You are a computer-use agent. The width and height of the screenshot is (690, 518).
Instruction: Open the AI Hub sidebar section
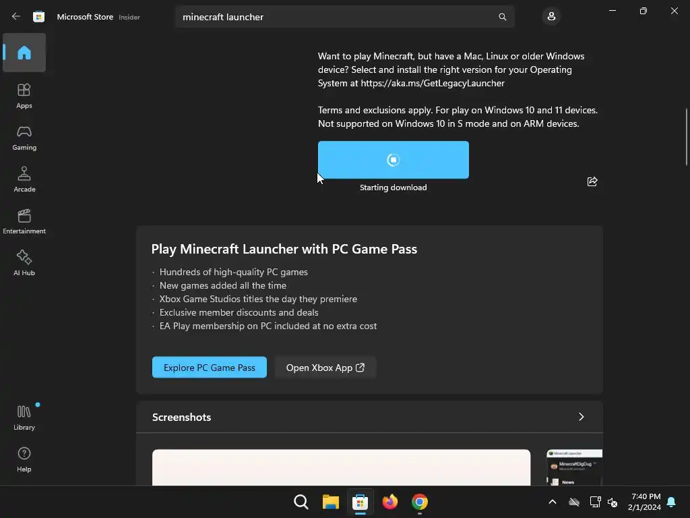24,263
